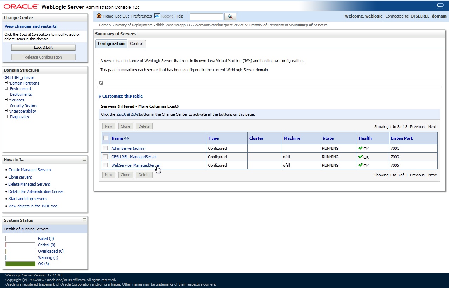Click the CSSAccountSearchRequestService breadcrumb

point(216,25)
